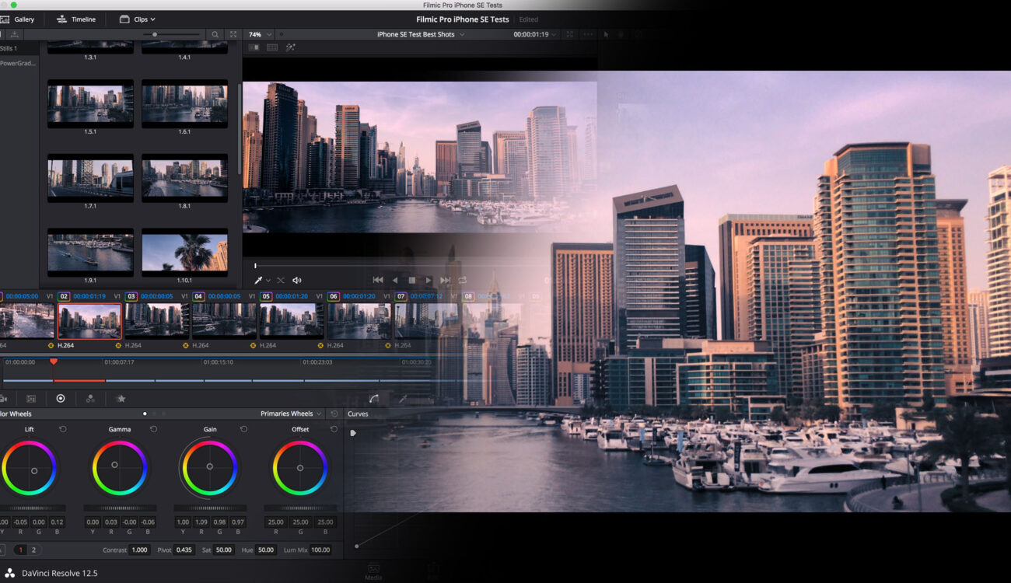Select gallery still 1.6.1
The width and height of the screenshot is (1011, 583).
coord(184,103)
